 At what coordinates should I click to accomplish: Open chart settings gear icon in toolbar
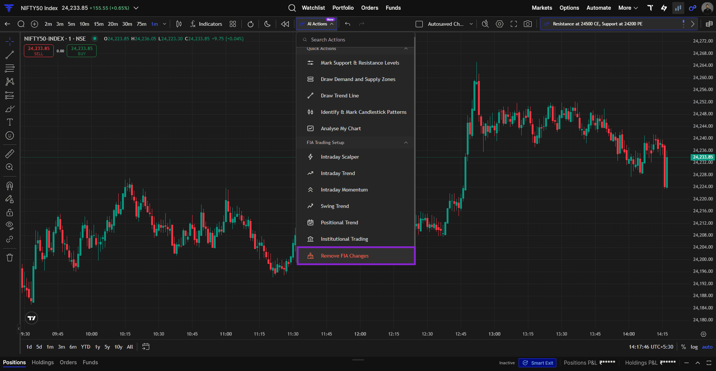[x=500, y=24]
